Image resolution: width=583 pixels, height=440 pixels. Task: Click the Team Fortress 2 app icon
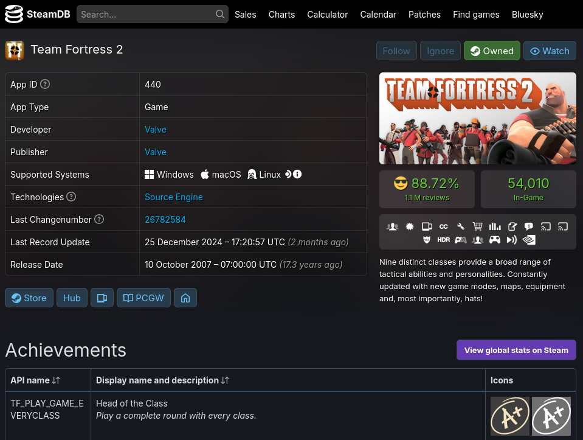pos(15,51)
